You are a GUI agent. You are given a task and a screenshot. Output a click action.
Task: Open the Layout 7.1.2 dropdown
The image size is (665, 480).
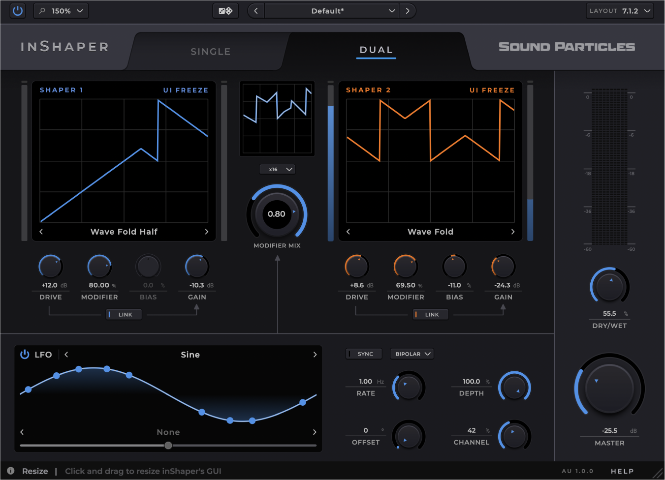click(x=620, y=11)
